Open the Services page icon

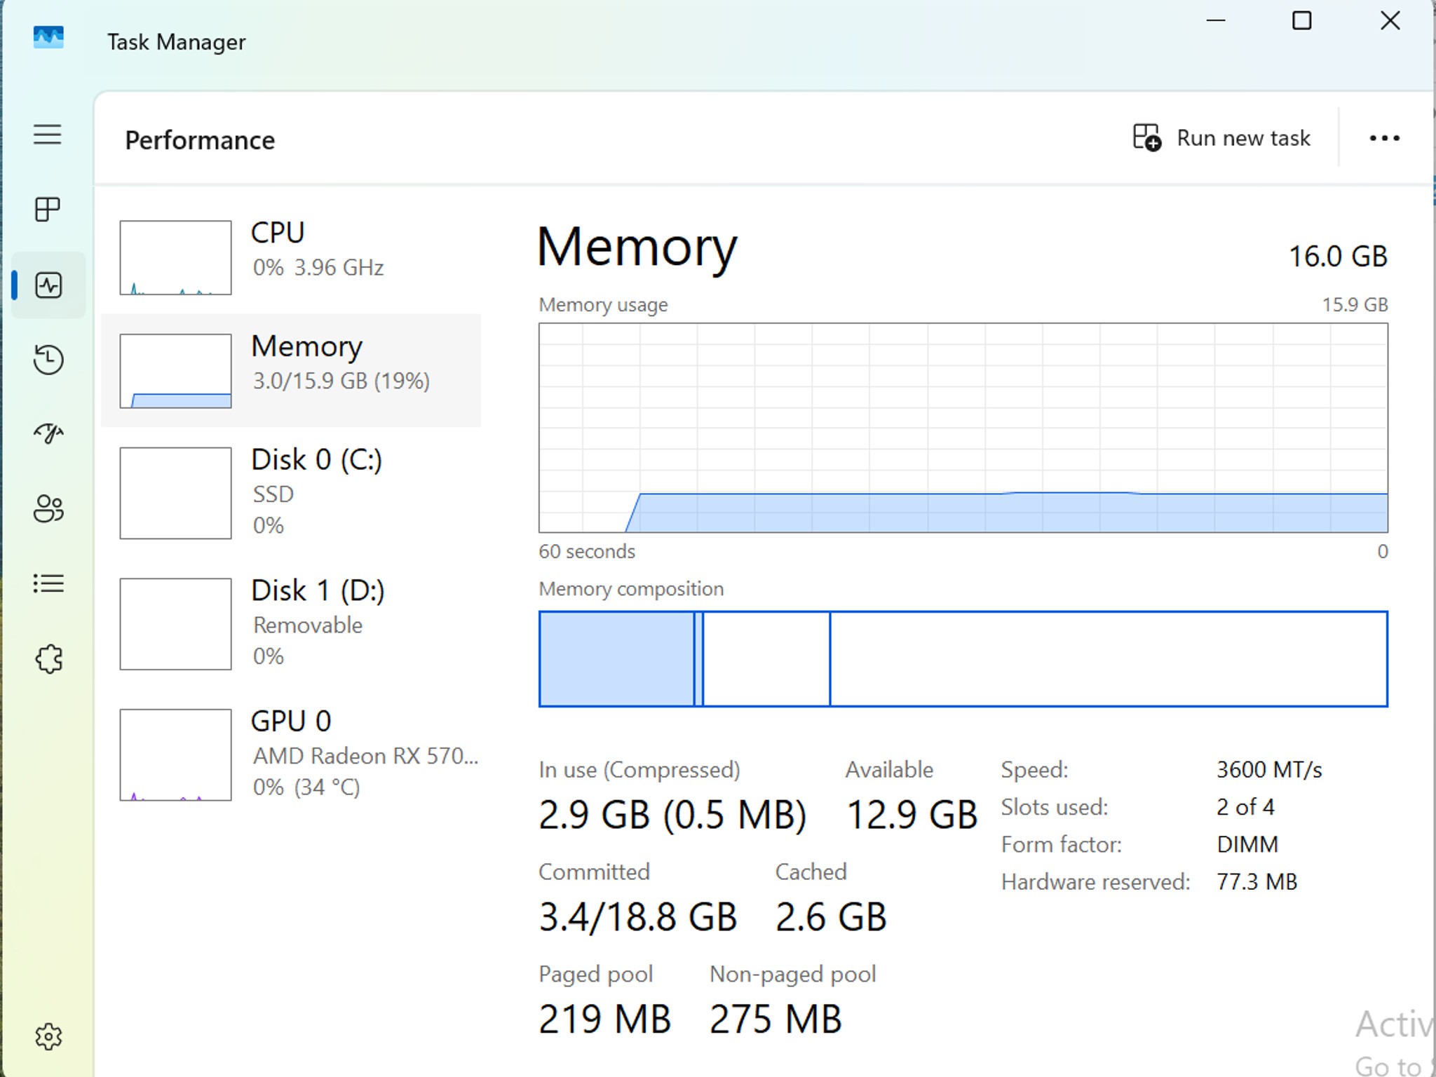(48, 659)
